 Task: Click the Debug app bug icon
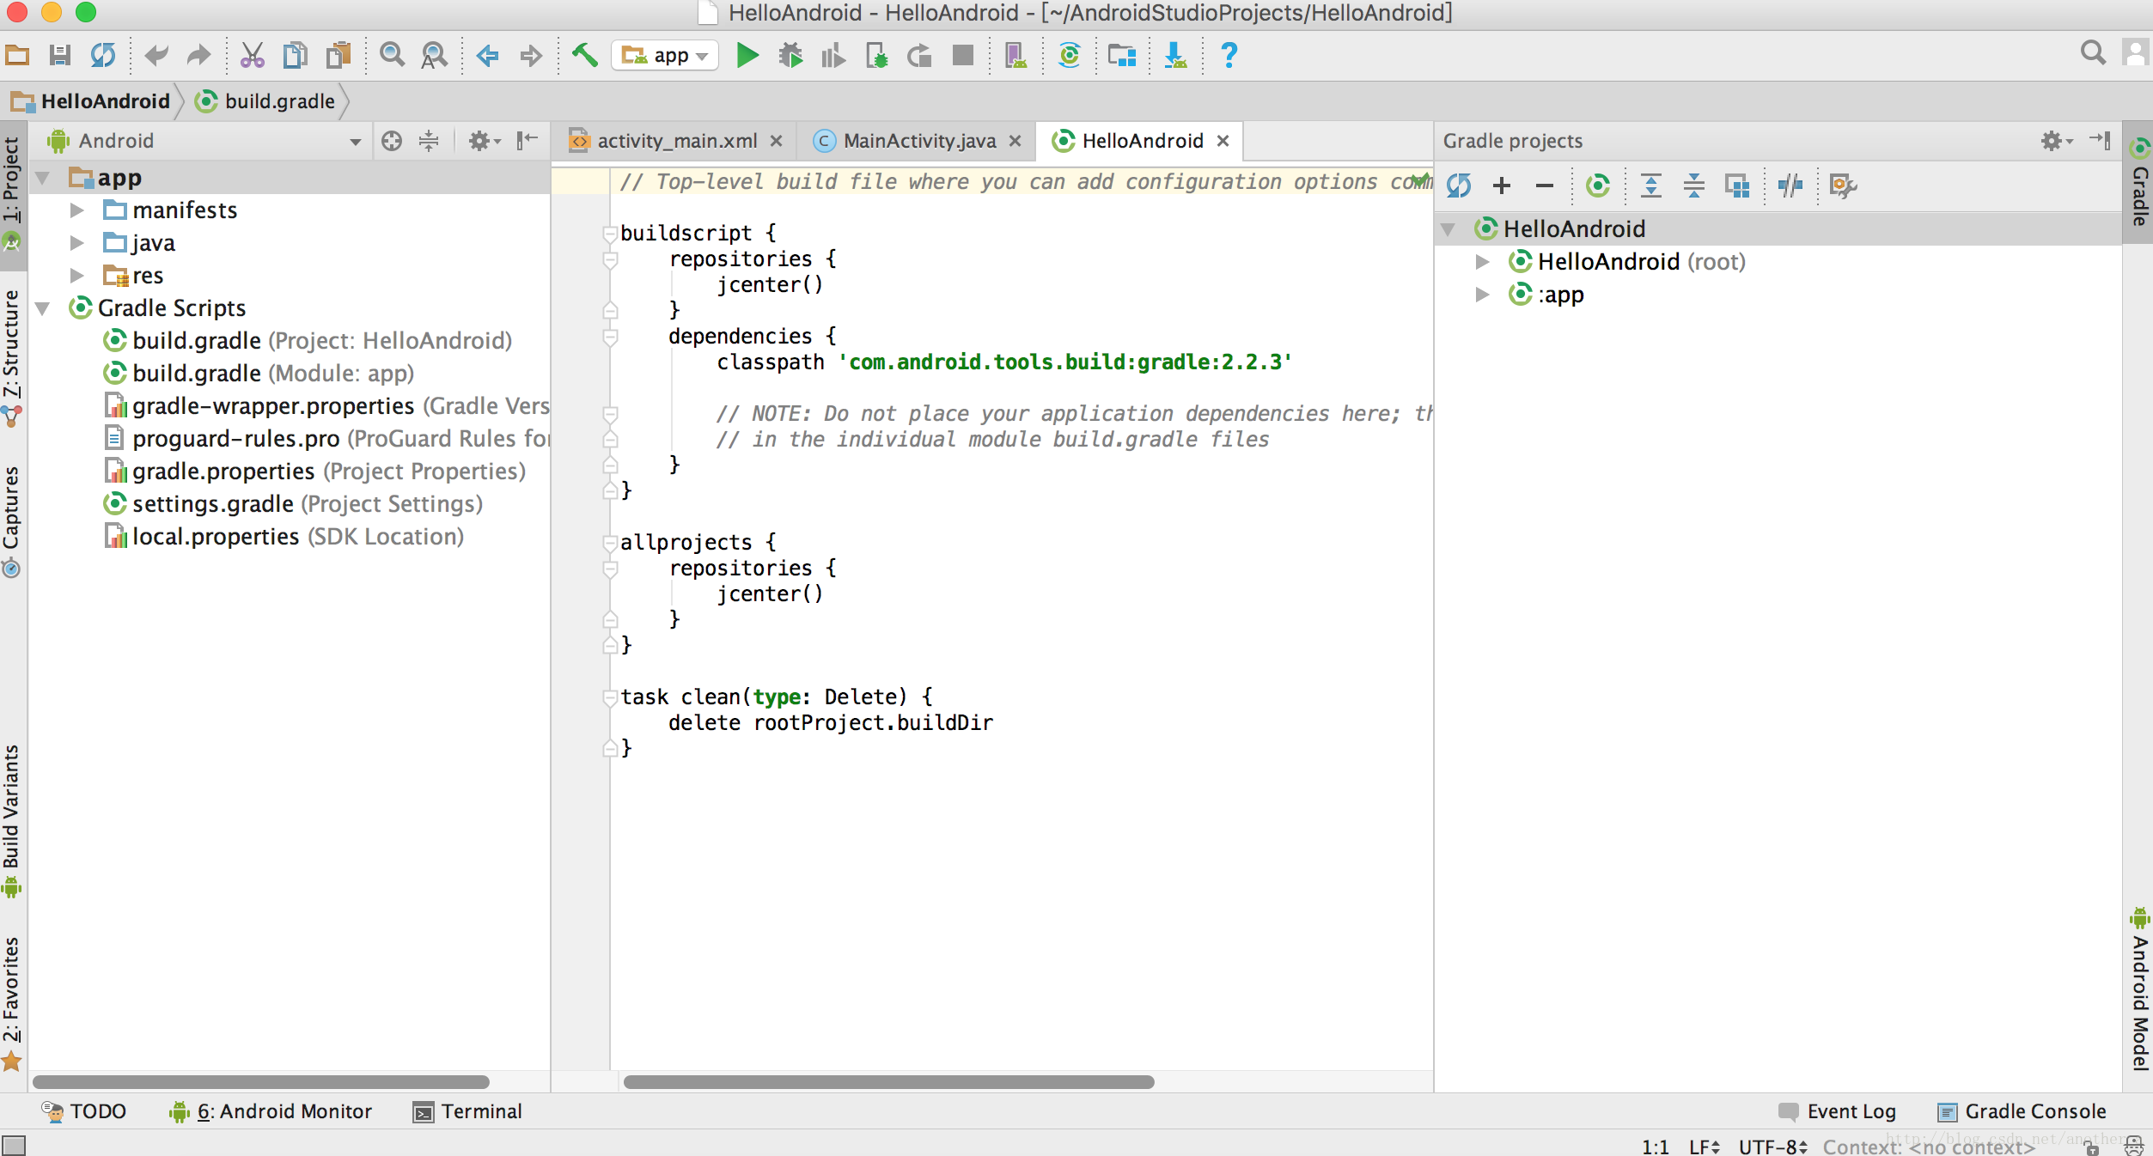(790, 56)
